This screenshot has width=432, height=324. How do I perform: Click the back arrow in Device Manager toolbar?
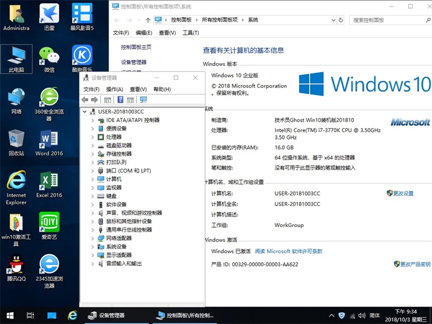coord(85,100)
